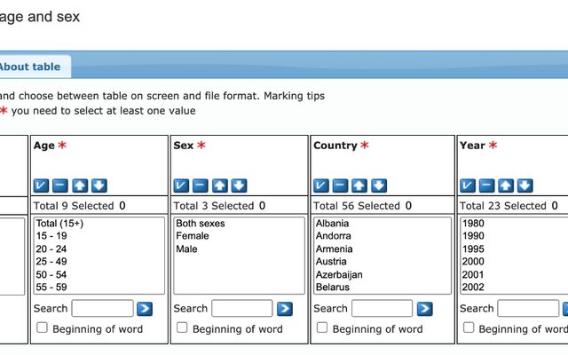Sort Year list descending
This screenshot has height=355, width=568.
(525, 185)
